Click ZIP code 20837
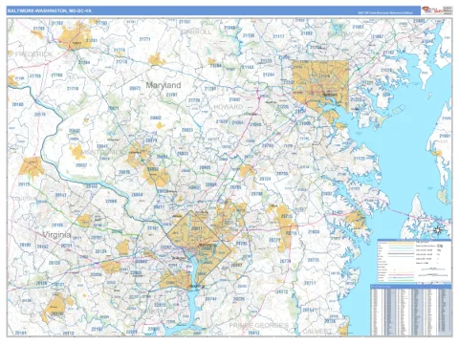This screenshot has height=344, width=459. (81, 165)
